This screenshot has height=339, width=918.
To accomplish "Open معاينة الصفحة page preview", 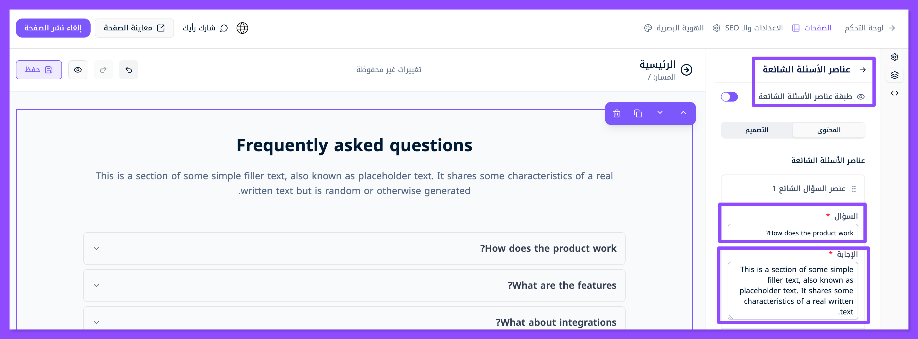I will tap(134, 28).
